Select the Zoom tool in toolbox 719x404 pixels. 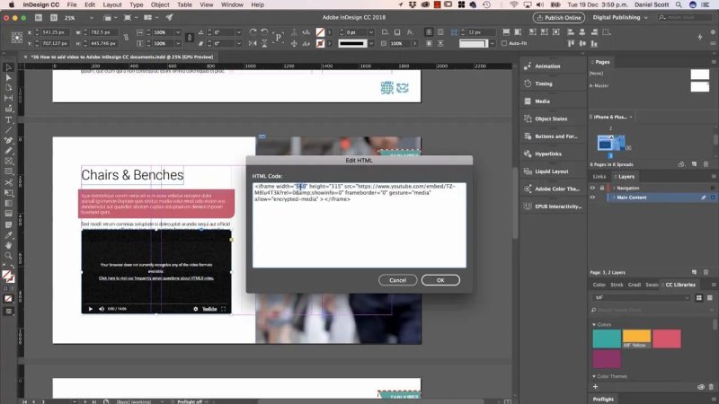pyautogui.click(x=8, y=256)
